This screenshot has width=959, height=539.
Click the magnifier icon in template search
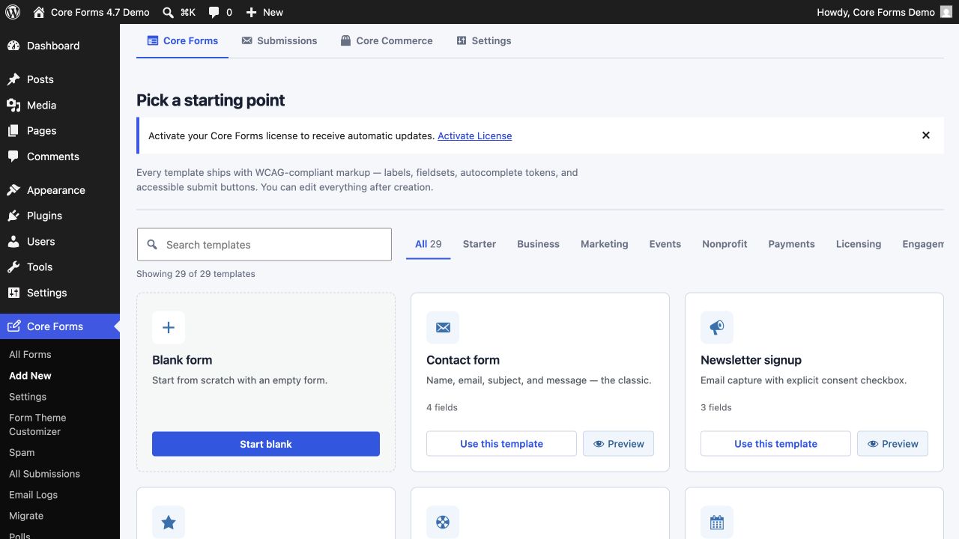[x=152, y=245]
